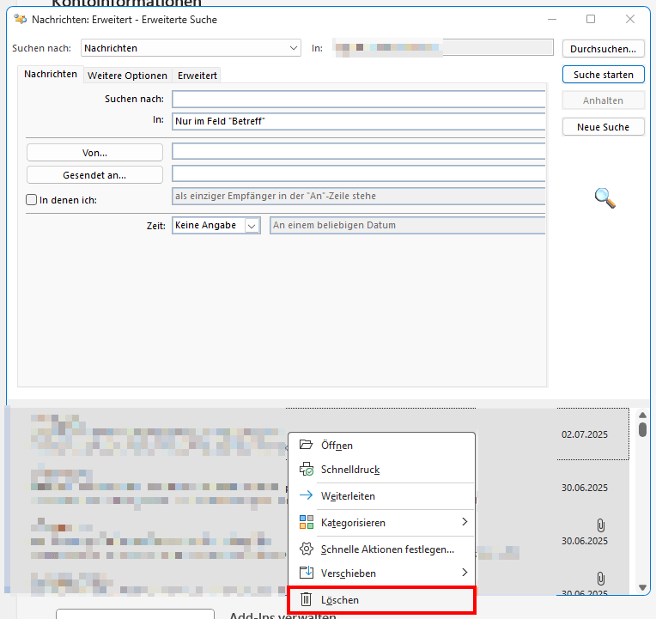The height and width of the screenshot is (619, 656).
Task: Click the results list scrollbar down arrow
Action: pyautogui.click(x=642, y=587)
